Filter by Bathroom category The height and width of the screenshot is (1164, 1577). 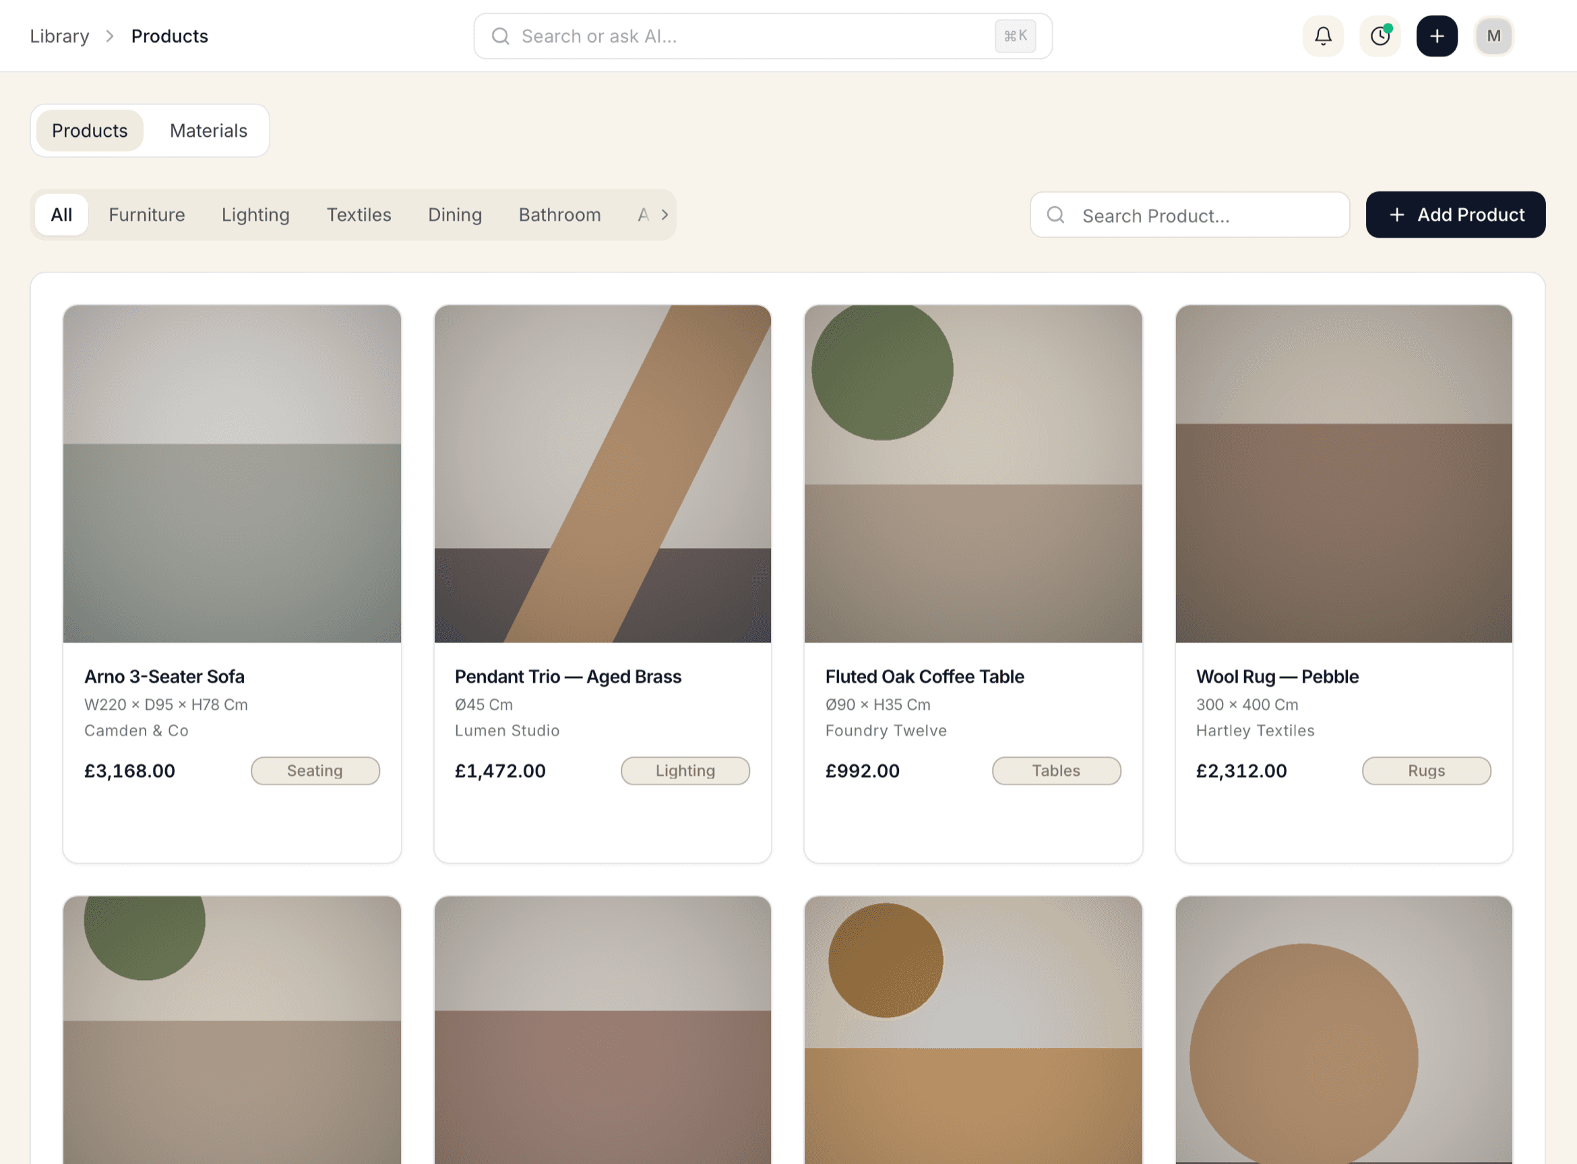pyautogui.click(x=560, y=215)
